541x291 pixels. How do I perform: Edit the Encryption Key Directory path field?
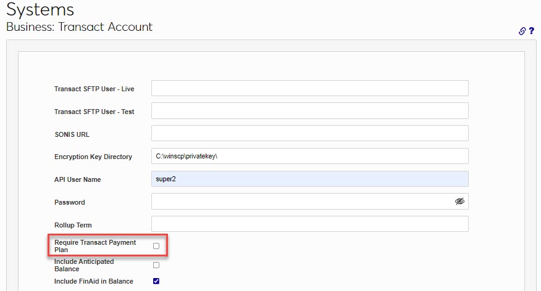[x=310, y=156]
